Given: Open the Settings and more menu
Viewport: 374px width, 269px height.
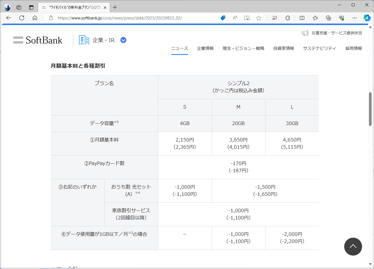Looking at the screenshot, I should point(354,18).
